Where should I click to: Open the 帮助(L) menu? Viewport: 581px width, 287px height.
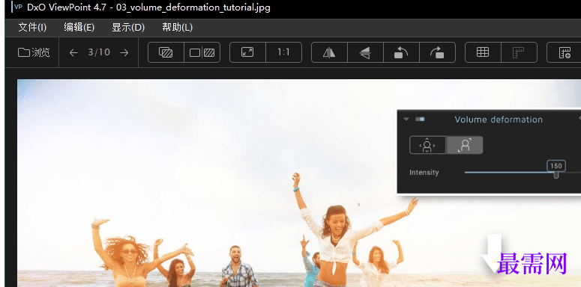point(177,28)
